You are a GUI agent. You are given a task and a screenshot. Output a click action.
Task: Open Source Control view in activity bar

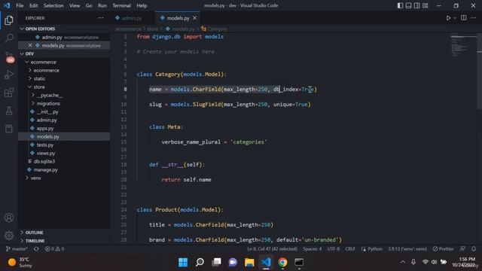[x=9, y=56]
